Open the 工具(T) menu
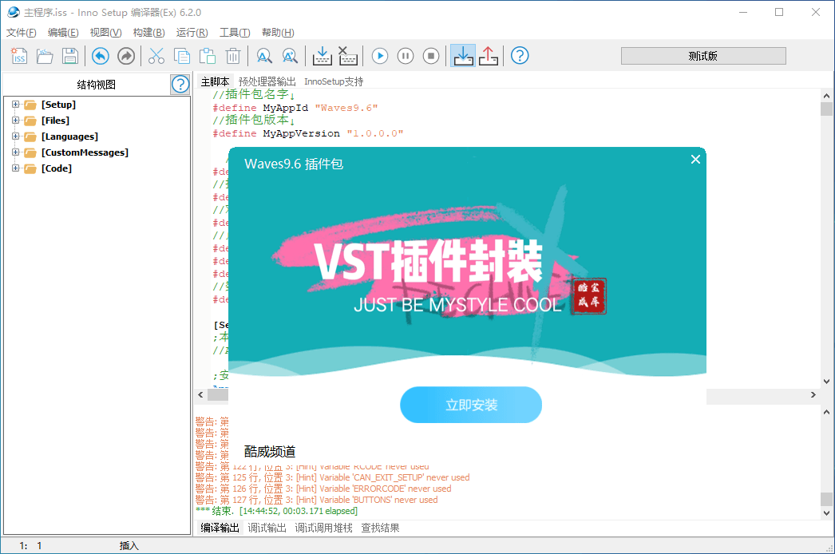 235,33
